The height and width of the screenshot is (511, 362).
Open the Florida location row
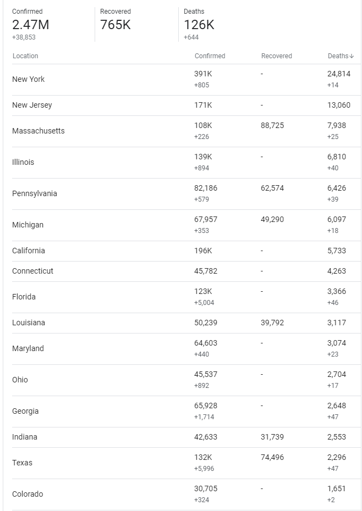[x=24, y=297]
